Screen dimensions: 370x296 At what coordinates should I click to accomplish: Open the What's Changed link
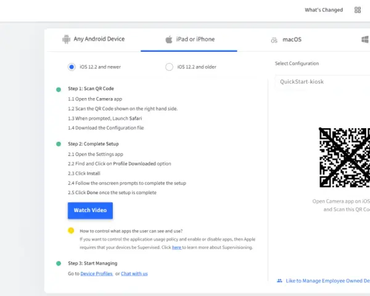(324, 10)
